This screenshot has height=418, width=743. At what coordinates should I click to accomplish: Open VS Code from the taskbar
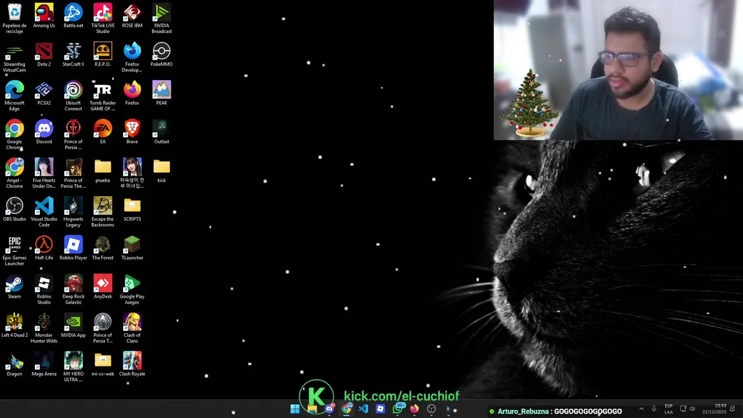[363, 409]
